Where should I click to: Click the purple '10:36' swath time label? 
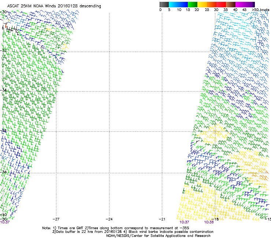(209, 222)
